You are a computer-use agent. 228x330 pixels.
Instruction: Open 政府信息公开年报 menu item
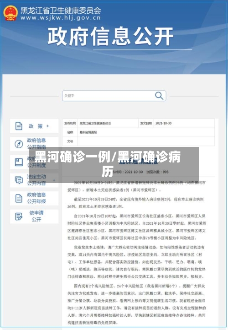pos(34,198)
